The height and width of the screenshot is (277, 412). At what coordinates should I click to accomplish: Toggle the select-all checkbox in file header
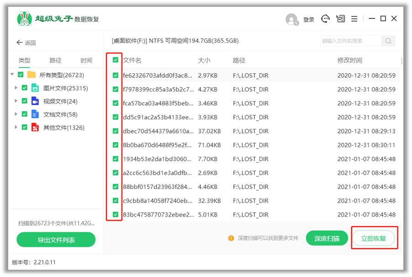116,60
